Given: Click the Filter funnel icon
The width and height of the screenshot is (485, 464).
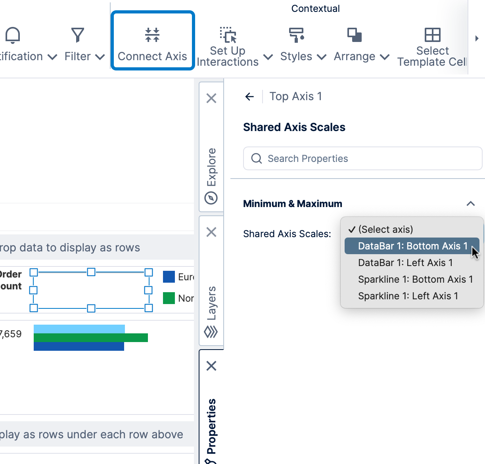Looking at the screenshot, I should click(x=77, y=35).
